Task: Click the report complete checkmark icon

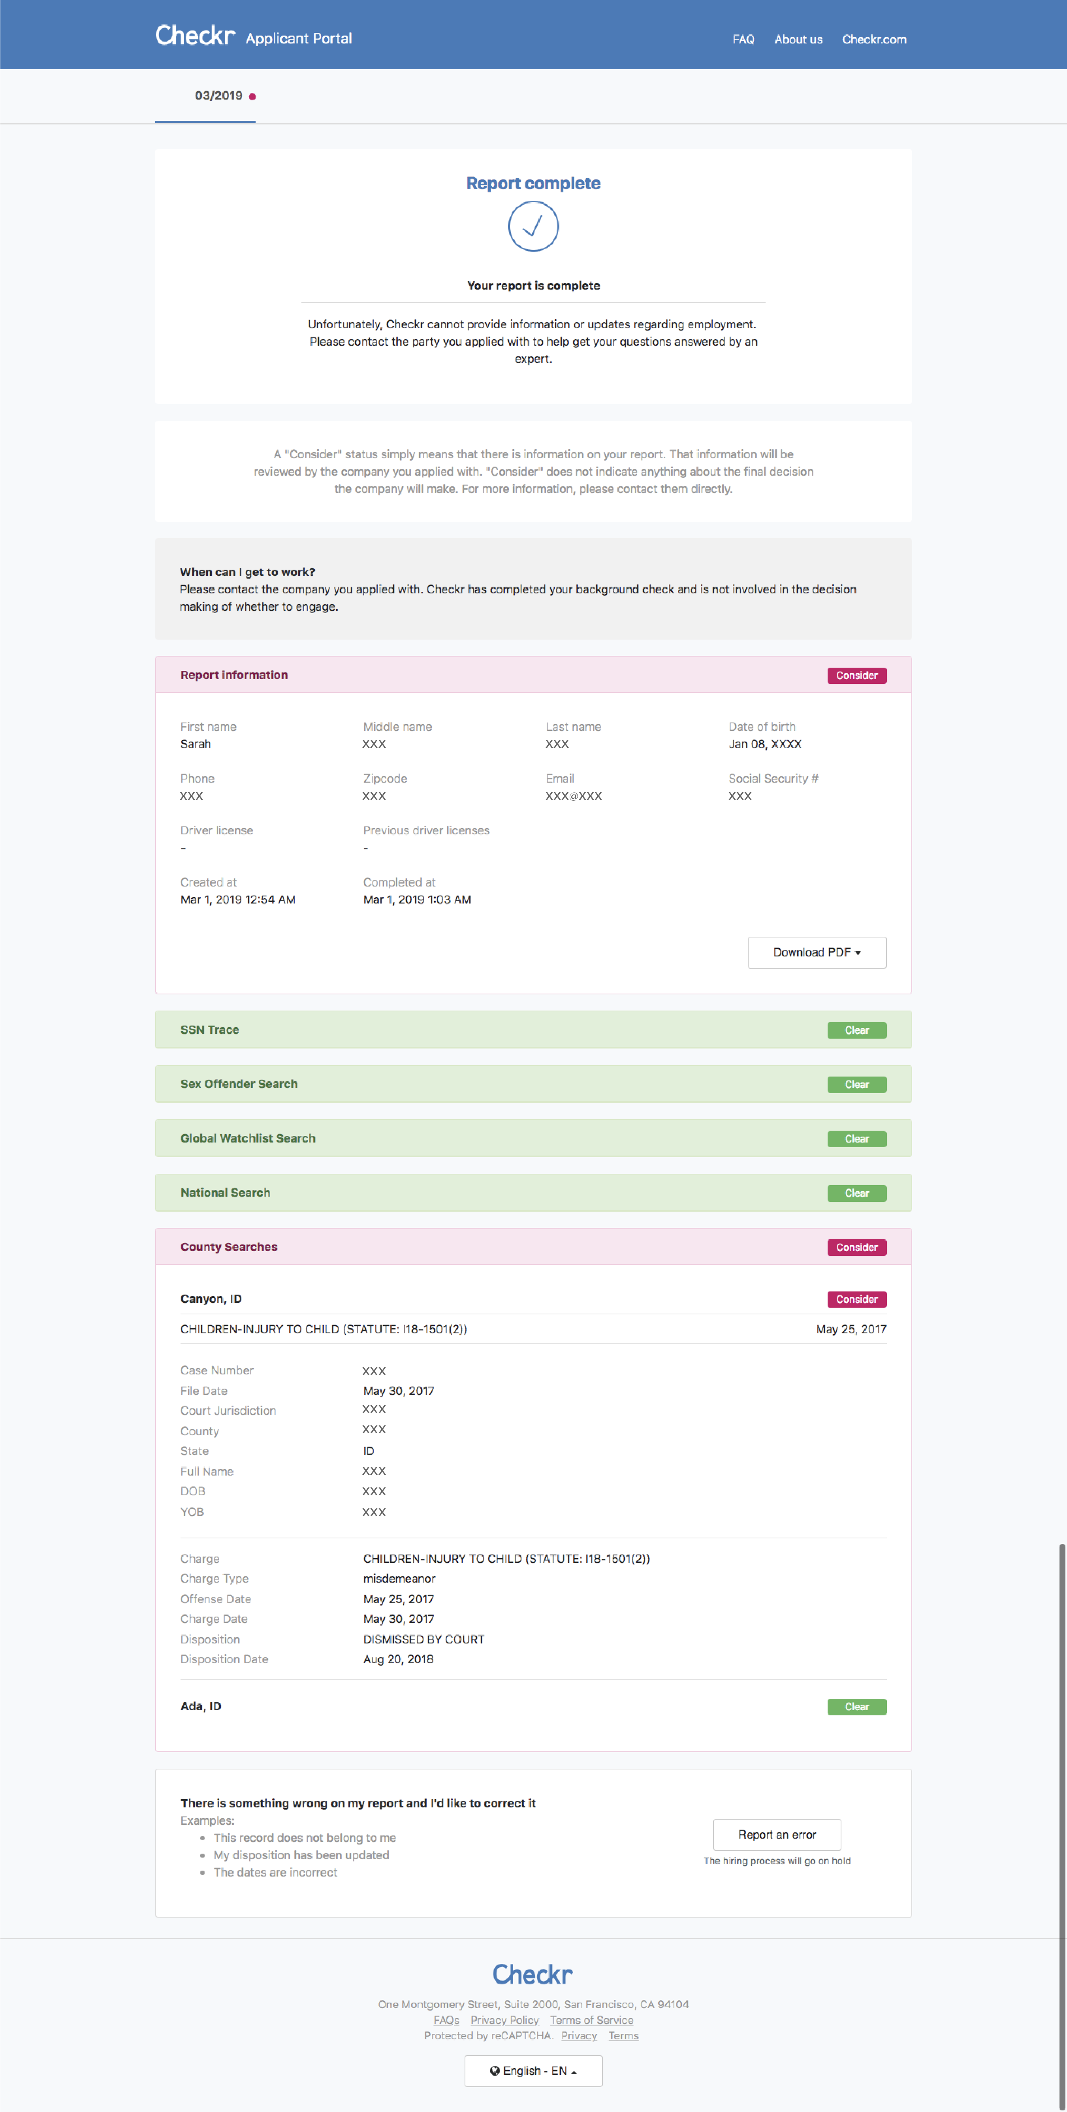Action: (533, 226)
